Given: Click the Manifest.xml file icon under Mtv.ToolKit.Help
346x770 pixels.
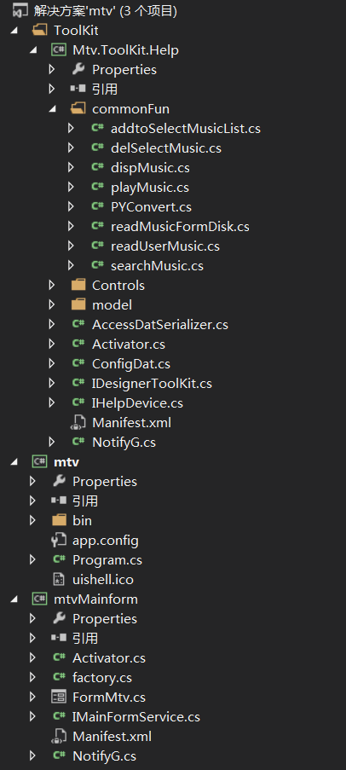Looking at the screenshot, I should (78, 422).
